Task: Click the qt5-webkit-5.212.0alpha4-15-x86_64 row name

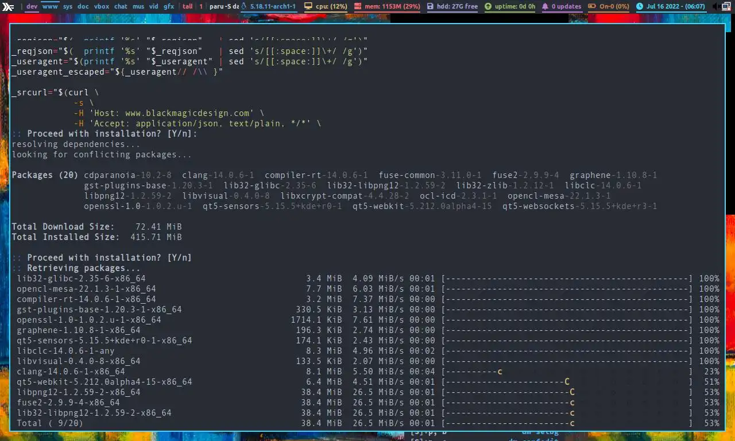Action: click(x=105, y=382)
